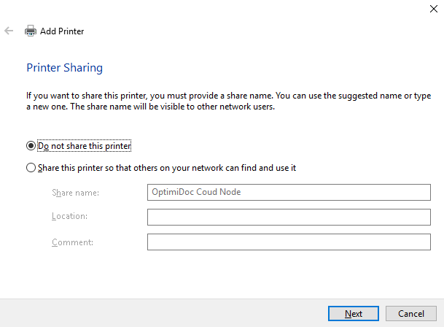Screen dimensions: 444x327
Task: Go back using the left arrow icon
Action: (x=9, y=31)
